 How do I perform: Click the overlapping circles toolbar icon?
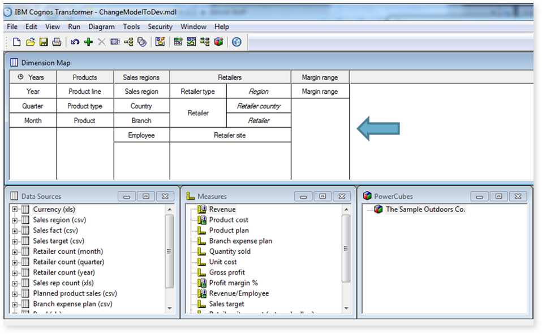pyautogui.click(x=141, y=42)
